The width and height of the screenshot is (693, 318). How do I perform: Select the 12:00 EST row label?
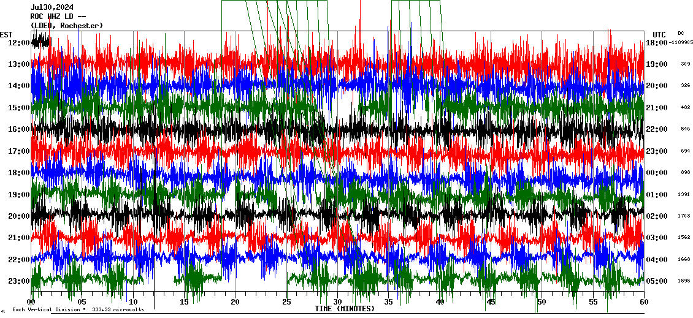coord(18,43)
